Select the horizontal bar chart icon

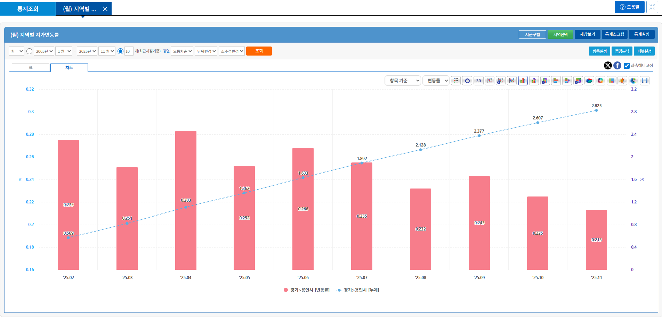click(556, 81)
